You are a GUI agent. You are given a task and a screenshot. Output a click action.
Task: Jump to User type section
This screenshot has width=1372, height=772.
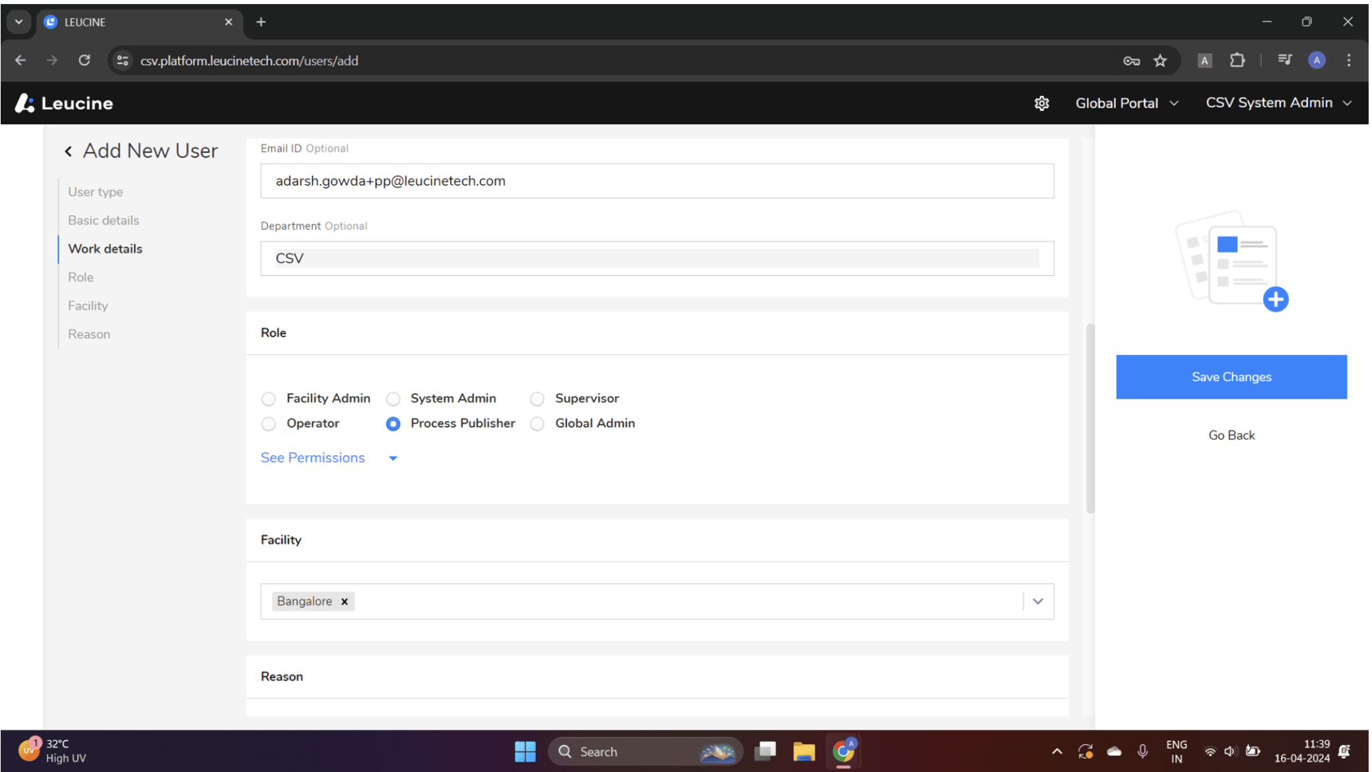click(x=96, y=192)
